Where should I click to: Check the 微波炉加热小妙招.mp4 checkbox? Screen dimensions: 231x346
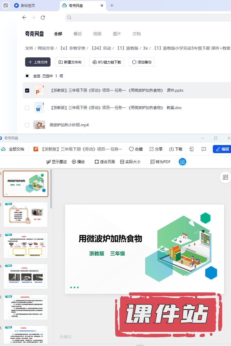27,125
